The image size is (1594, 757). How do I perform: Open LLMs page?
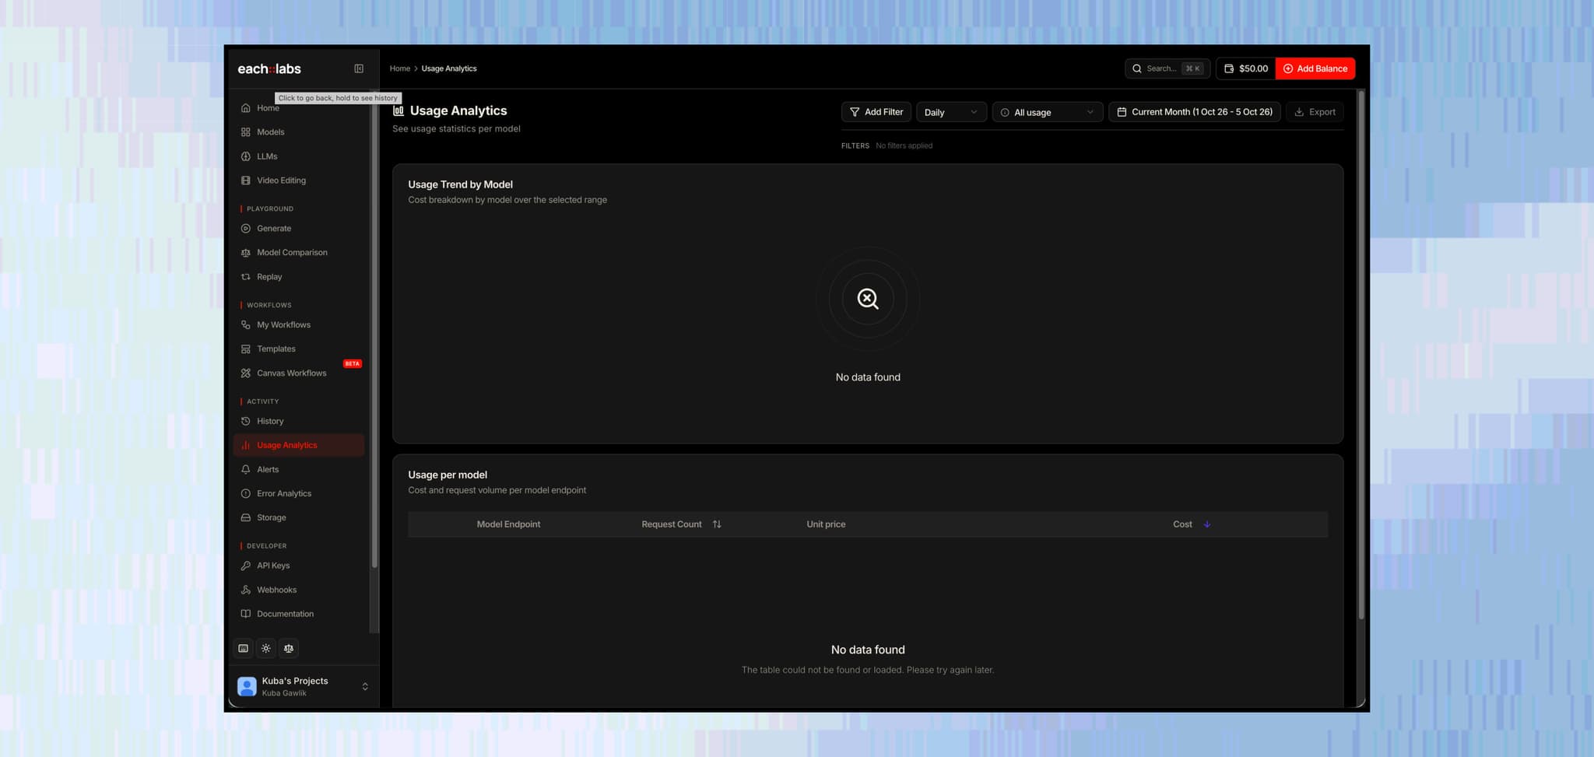click(x=299, y=156)
